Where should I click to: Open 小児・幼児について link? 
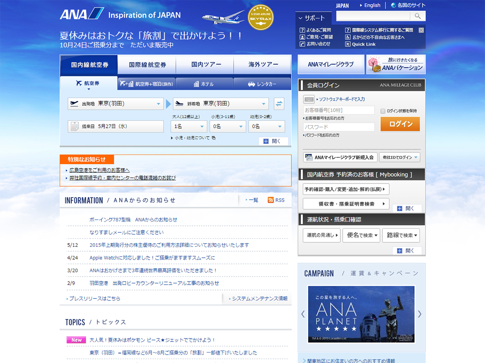pos(193,138)
